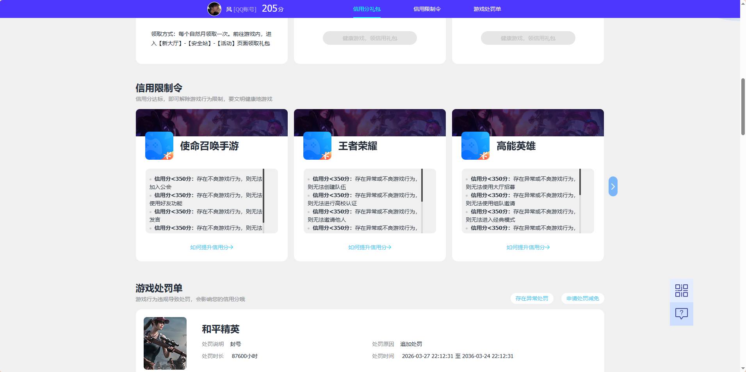The width and height of the screenshot is (746, 372).
Task: Click the user avatar in header
Action: tap(214, 9)
